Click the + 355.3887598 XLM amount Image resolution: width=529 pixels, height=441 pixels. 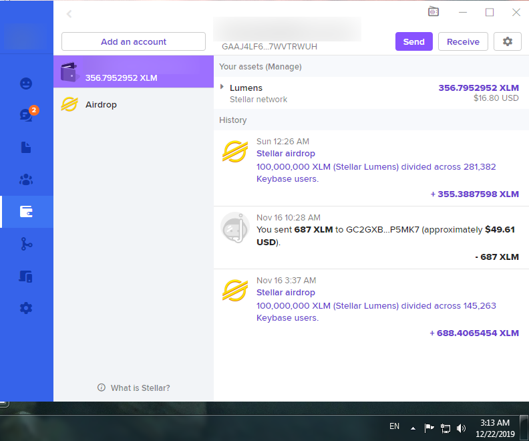tap(474, 194)
